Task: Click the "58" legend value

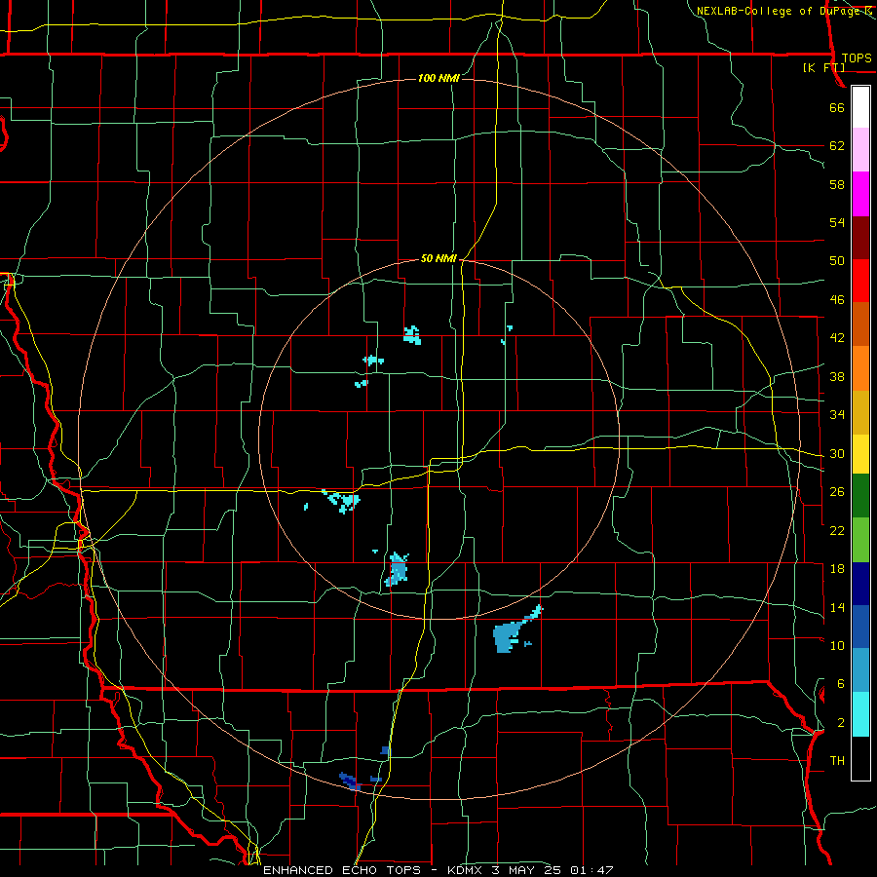Action: pyautogui.click(x=837, y=184)
